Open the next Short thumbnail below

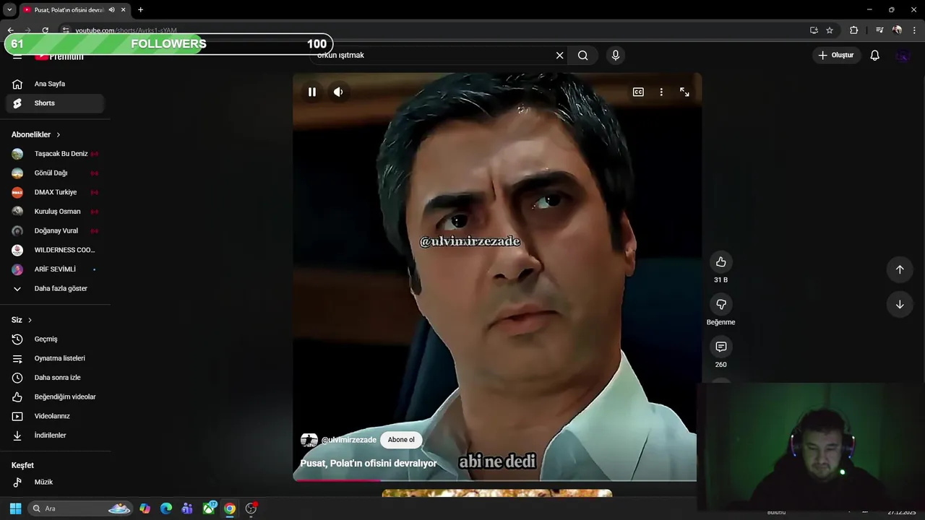496,493
